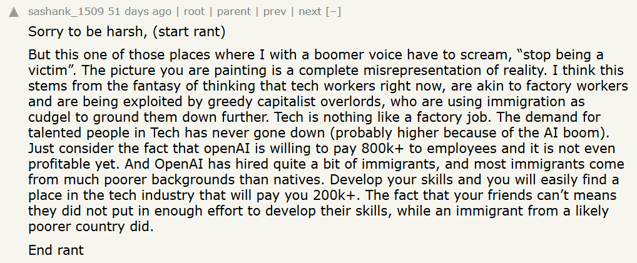Open the sashank_1509 user profile
Image resolution: width=637 pixels, height=263 pixels.
(66, 12)
